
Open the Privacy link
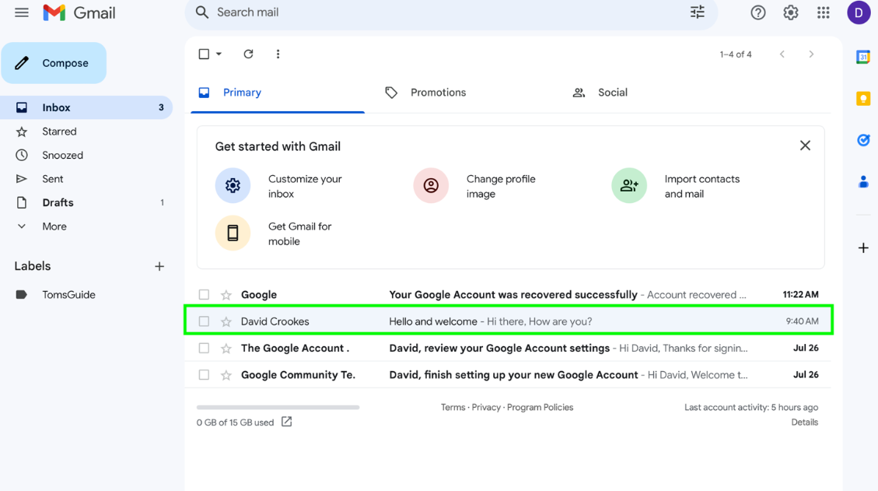[x=486, y=408]
